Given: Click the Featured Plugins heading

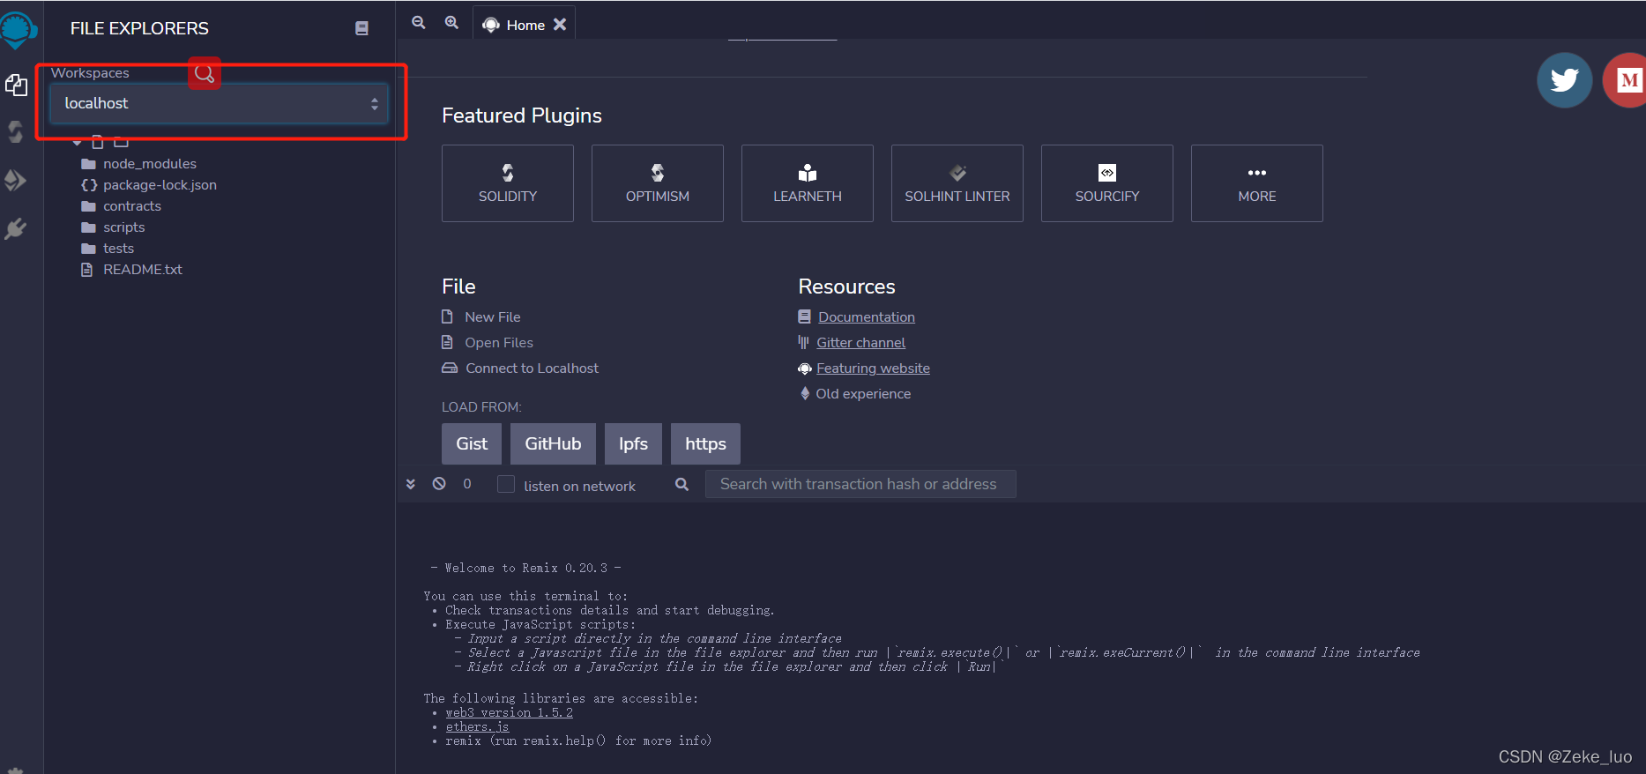Looking at the screenshot, I should tap(522, 115).
